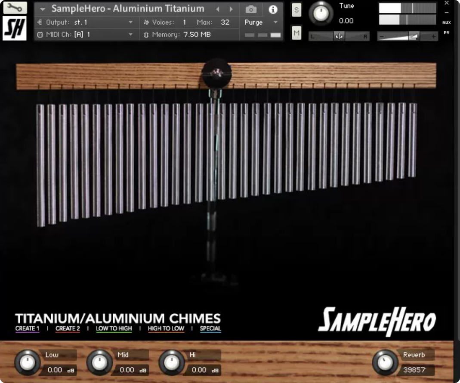Collapse instrument header with top-left arrow
Screen dimensions: 460x383
43,9
